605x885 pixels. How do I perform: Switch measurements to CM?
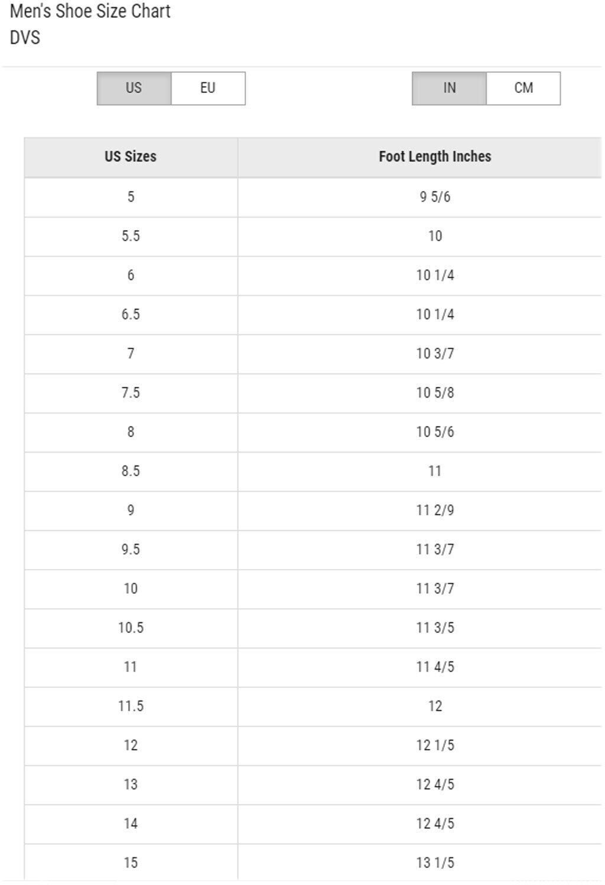click(x=523, y=88)
